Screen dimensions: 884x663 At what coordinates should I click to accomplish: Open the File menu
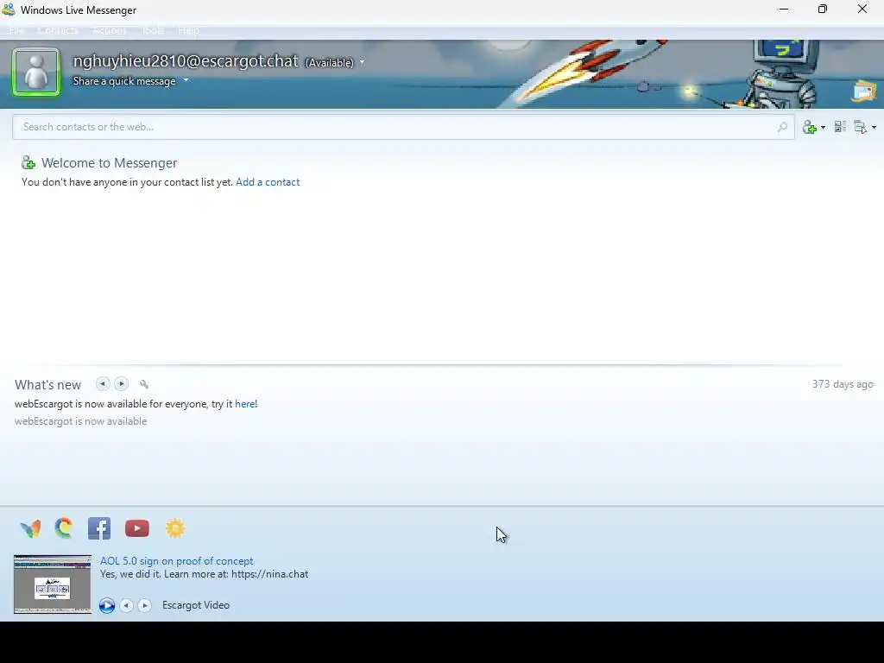(16, 30)
